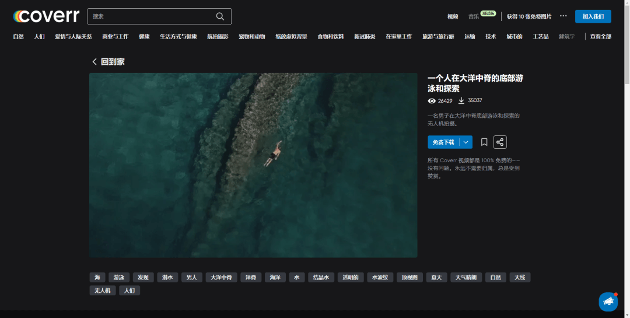The height and width of the screenshot is (318, 630).
Task: Click the 加入我们 button
Action: (593, 16)
